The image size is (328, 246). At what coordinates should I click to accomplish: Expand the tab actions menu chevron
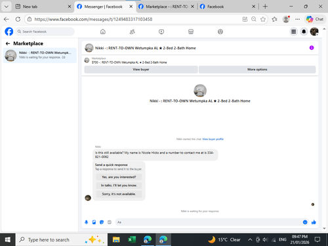[7, 7]
